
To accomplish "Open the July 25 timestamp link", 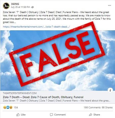I will coord(20,7).
